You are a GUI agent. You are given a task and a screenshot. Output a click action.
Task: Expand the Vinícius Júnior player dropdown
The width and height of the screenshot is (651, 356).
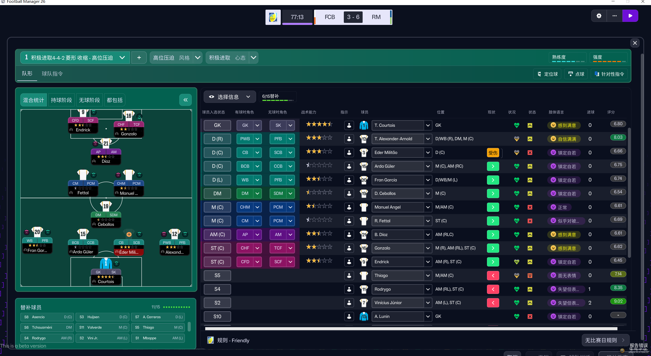(428, 303)
